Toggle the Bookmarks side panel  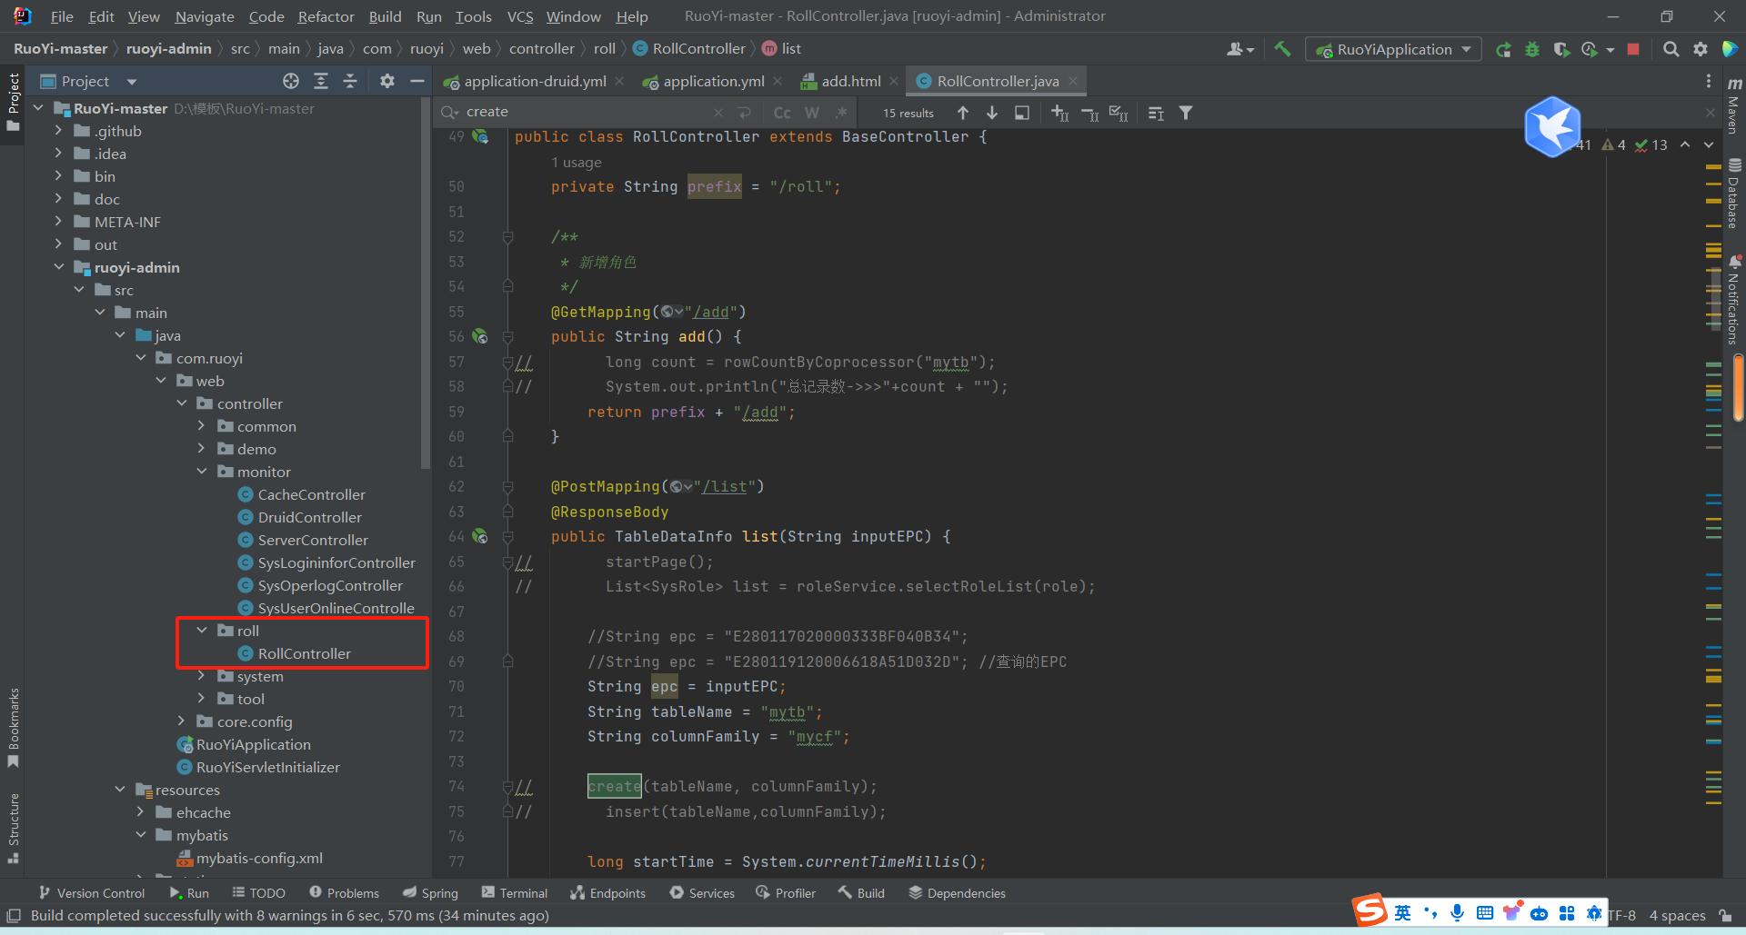click(x=14, y=728)
